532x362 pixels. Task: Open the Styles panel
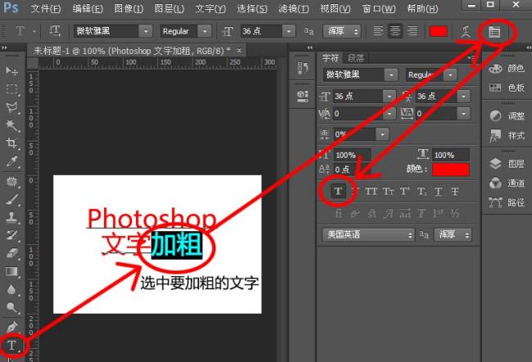coord(507,136)
